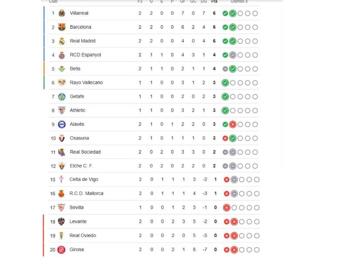Click the Barcelona team badge
This screenshot has width=348, height=261.
pos(62,27)
